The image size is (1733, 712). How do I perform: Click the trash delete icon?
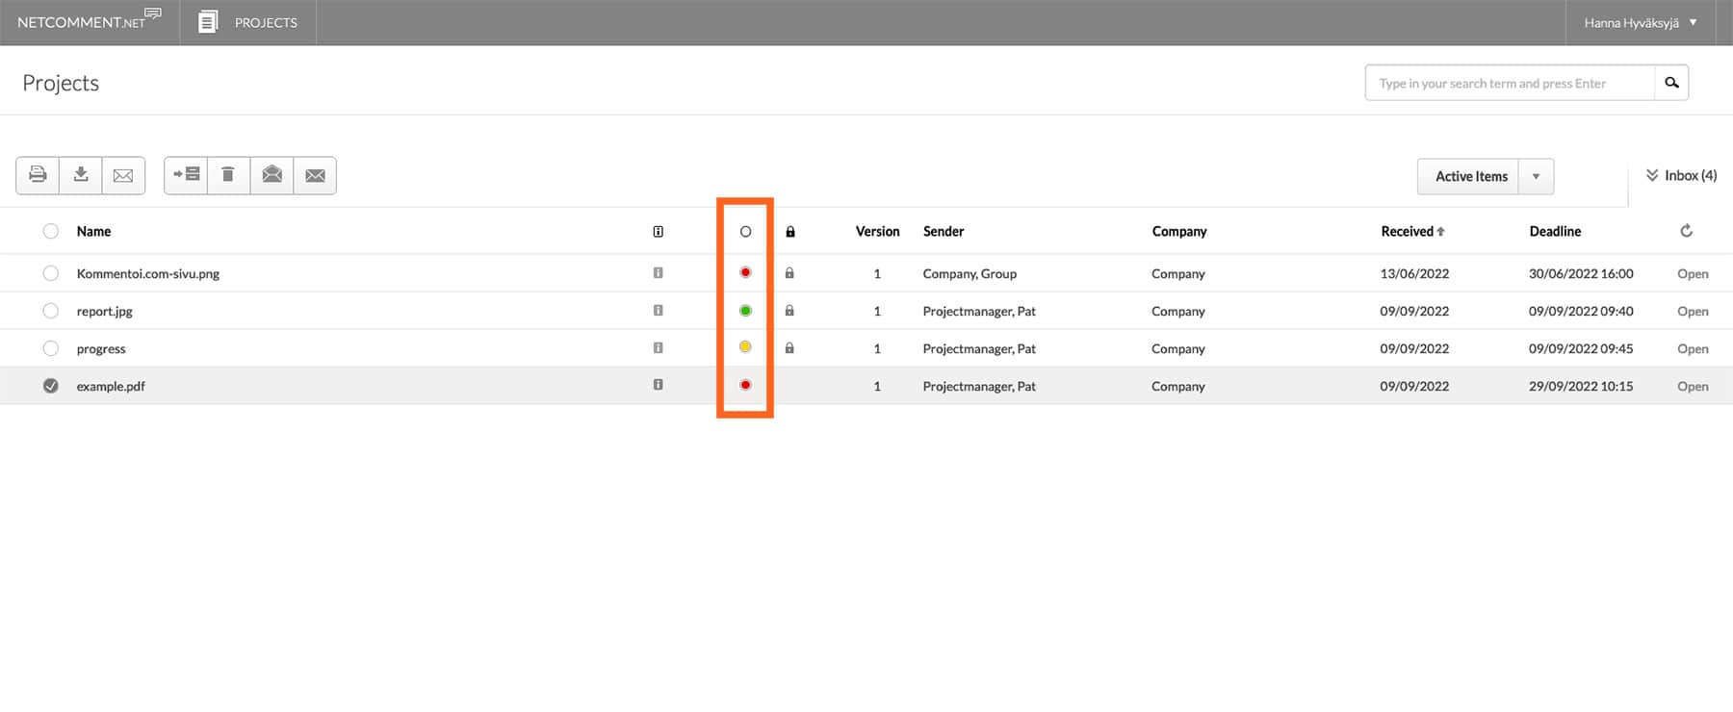[228, 175]
